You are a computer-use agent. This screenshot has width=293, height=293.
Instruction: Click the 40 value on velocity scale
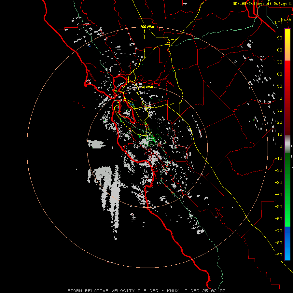point(280,98)
